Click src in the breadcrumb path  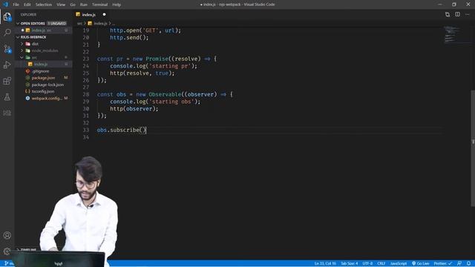pyautogui.click(x=79, y=23)
